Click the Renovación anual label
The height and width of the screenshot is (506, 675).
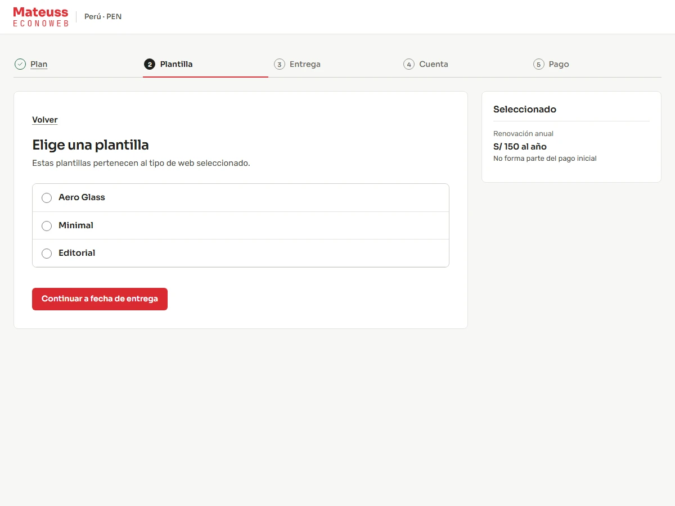pyautogui.click(x=523, y=134)
